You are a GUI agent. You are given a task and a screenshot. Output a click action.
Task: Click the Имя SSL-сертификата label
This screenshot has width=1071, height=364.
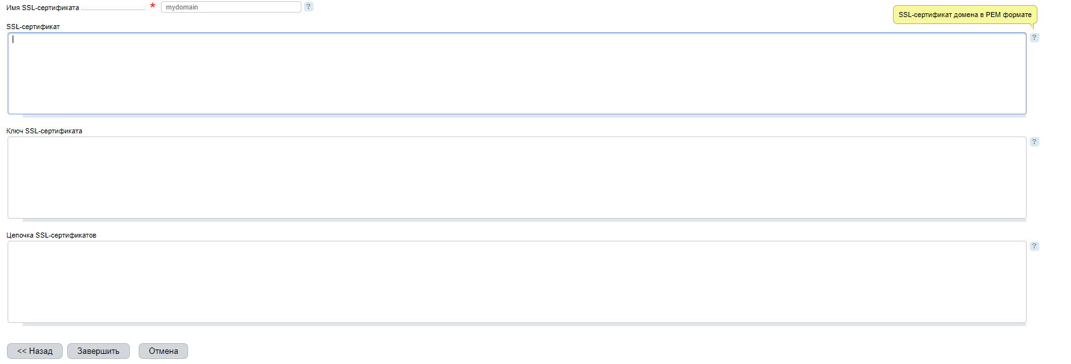tap(43, 8)
